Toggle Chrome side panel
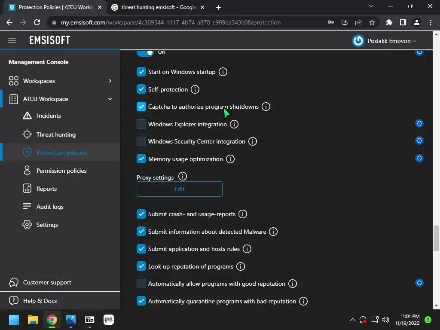This screenshot has width=440, height=330. point(403,22)
